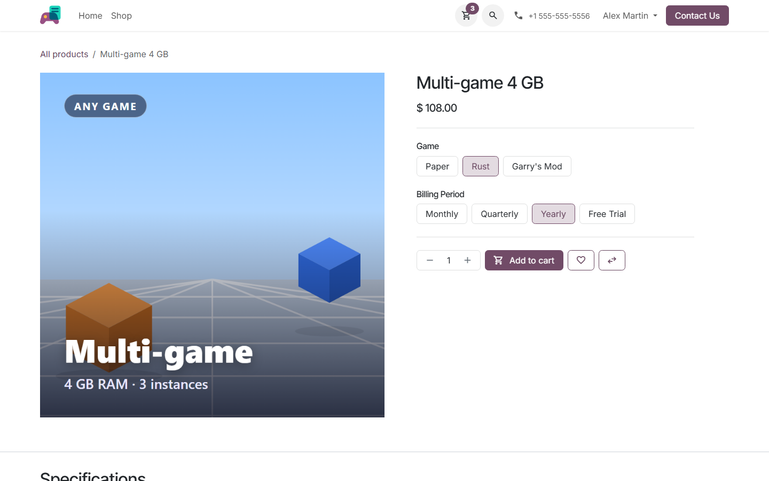The image size is (769, 481).
Task: Open All products breadcrumb link
Action: coord(64,54)
